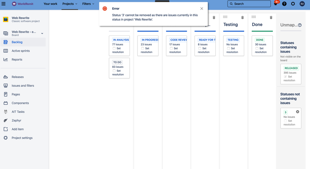Expand the Web Rewrite board switcher chevron
Screen dimensions: 310x169
click(x=42, y=34)
